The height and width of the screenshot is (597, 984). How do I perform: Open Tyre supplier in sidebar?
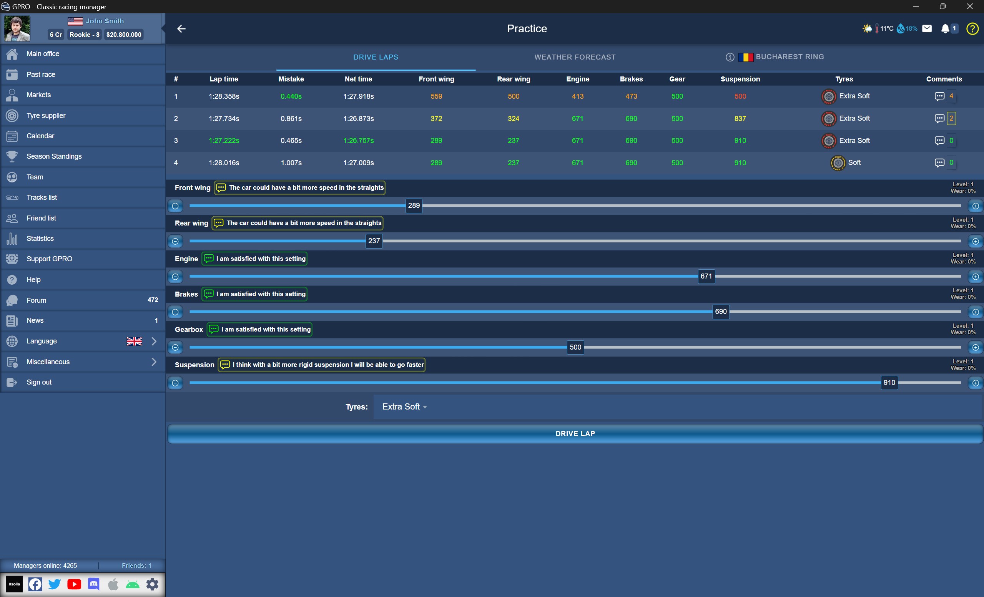point(46,116)
